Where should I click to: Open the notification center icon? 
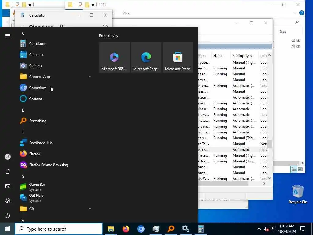click(x=303, y=229)
